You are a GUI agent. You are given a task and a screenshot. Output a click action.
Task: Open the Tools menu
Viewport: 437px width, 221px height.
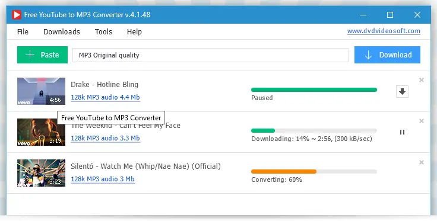(103, 31)
